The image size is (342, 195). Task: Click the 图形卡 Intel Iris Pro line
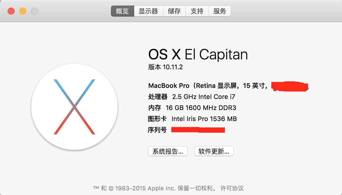(x=192, y=119)
